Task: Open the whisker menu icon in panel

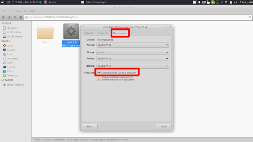Action: (x=2, y=2)
